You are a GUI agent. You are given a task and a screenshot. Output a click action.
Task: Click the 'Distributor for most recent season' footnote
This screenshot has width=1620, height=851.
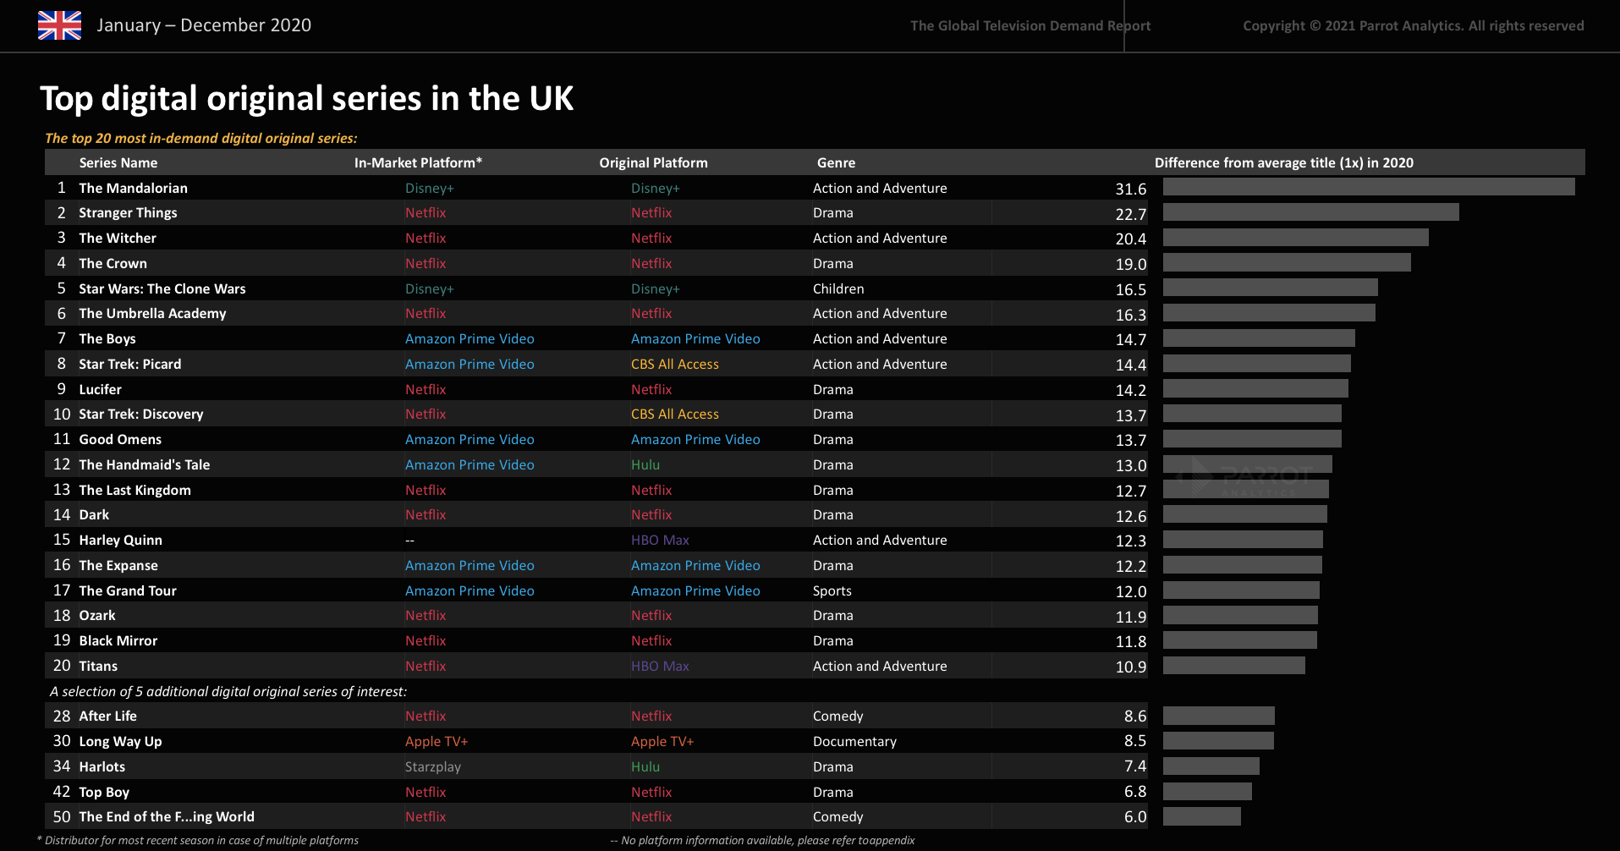point(198,841)
